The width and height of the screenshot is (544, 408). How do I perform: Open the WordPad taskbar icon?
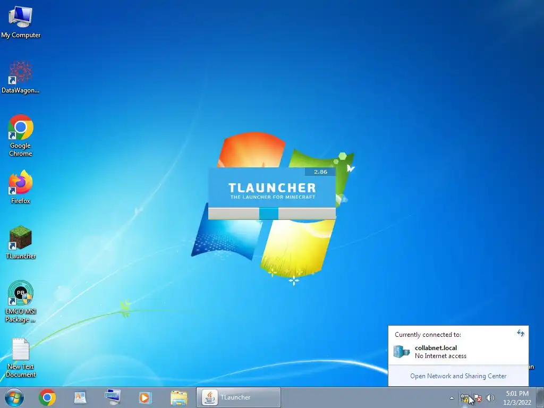click(80, 397)
